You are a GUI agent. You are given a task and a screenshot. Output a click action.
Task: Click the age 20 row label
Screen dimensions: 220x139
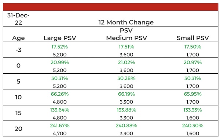[x=18, y=129]
